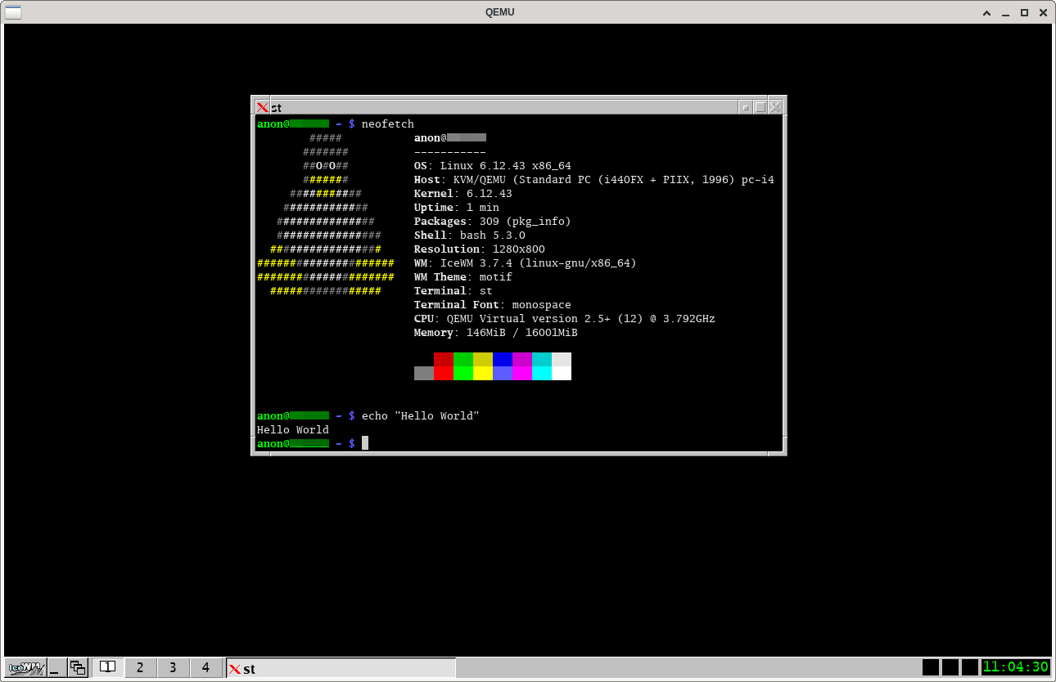Click the middle black tray monitor box
1056x682 pixels.
coord(950,667)
